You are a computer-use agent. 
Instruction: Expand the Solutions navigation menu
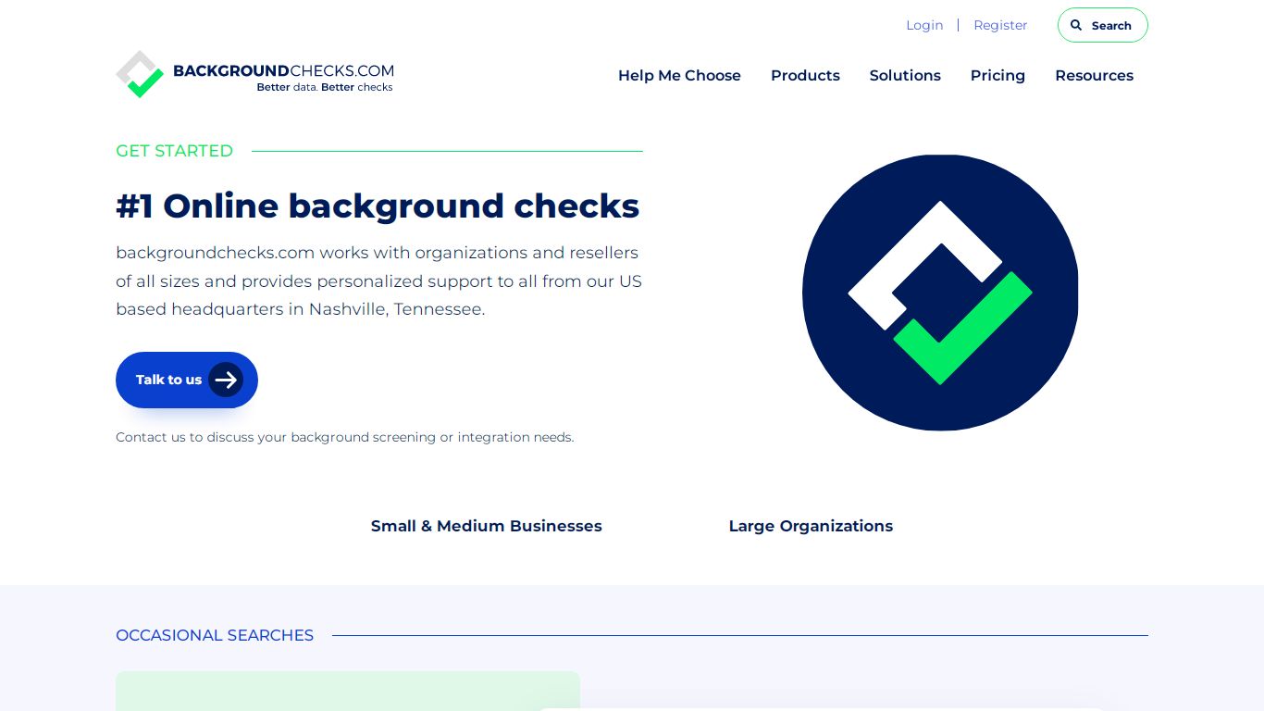(905, 76)
